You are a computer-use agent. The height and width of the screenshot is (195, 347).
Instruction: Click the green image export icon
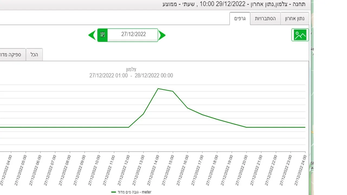(x=300, y=35)
